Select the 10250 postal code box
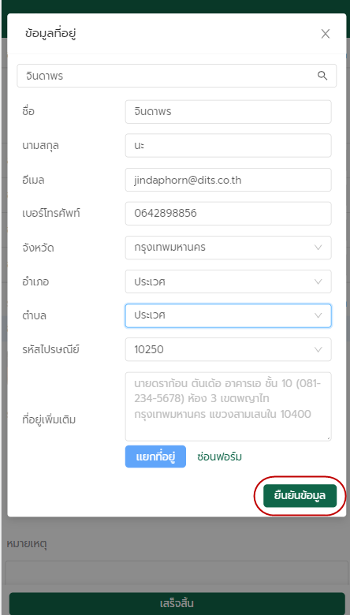Screen dimensions: 350x615 click(x=228, y=349)
